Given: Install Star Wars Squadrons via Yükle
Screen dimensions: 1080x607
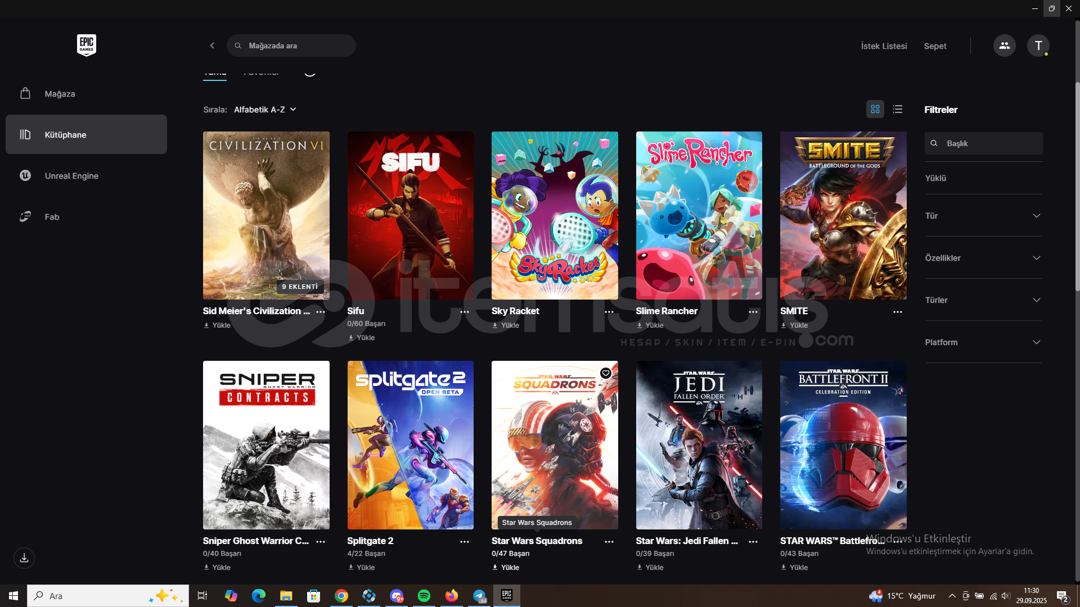Looking at the screenshot, I should coord(506,568).
